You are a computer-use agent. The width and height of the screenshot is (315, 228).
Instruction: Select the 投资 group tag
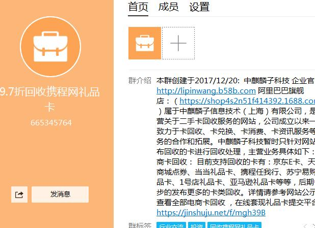(197, 225)
